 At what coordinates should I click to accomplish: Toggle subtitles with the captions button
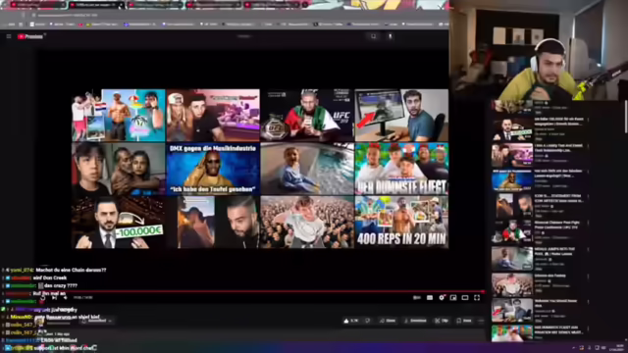coord(430,297)
